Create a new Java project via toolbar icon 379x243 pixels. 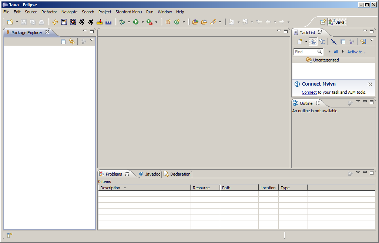[x=168, y=22]
